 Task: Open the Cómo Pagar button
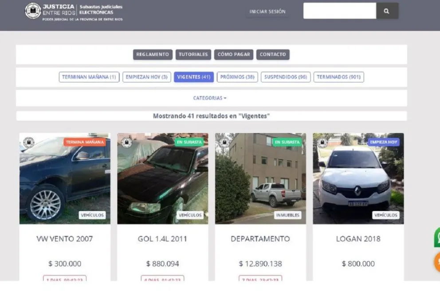tap(234, 55)
